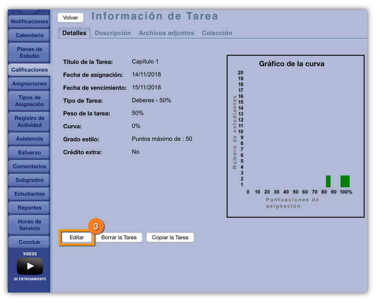View Registro de Actividad

[29, 121]
